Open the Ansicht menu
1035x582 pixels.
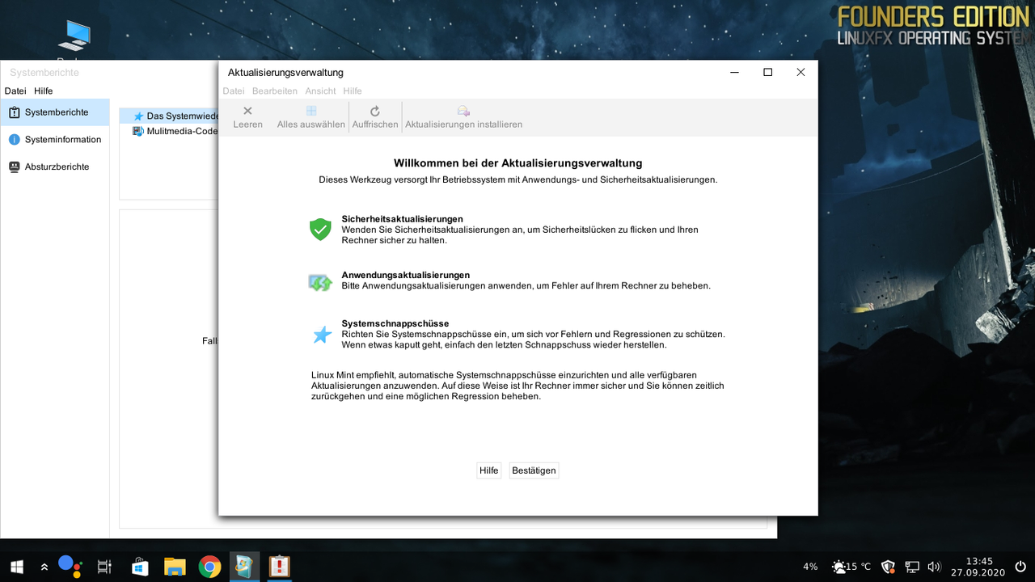320,91
